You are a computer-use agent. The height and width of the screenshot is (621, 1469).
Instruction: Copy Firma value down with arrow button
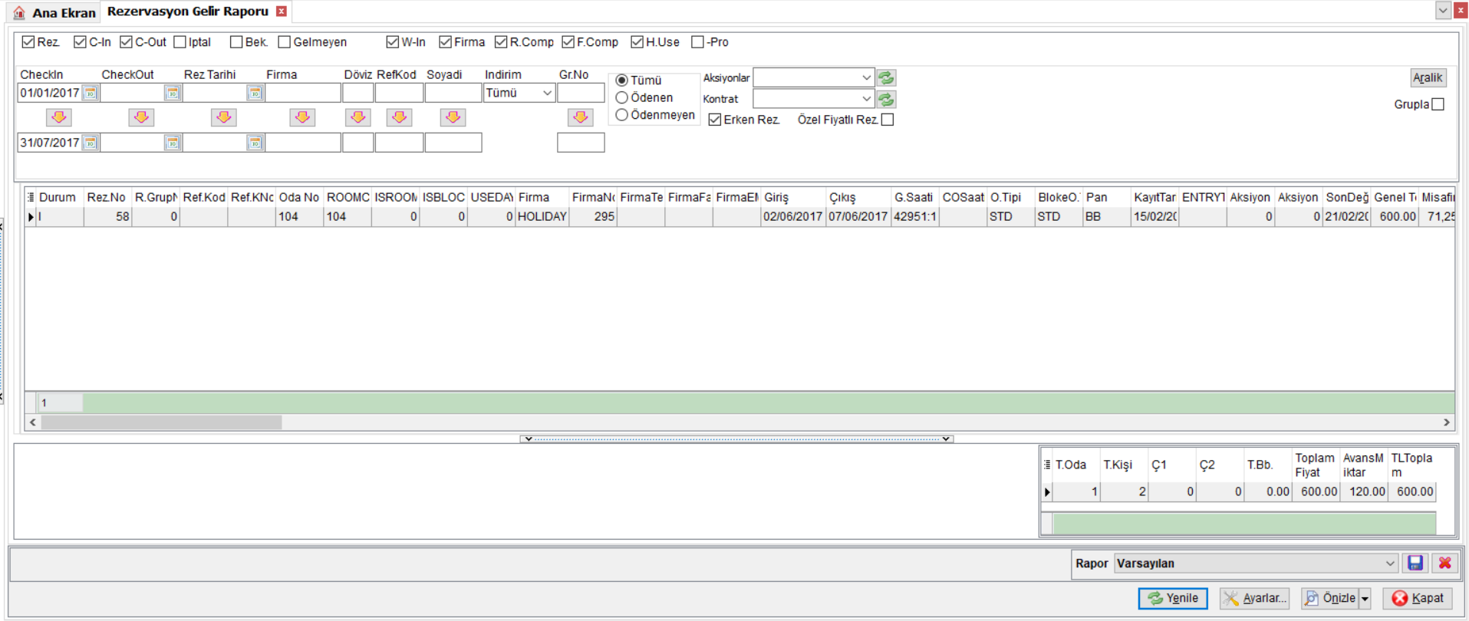pos(303,117)
